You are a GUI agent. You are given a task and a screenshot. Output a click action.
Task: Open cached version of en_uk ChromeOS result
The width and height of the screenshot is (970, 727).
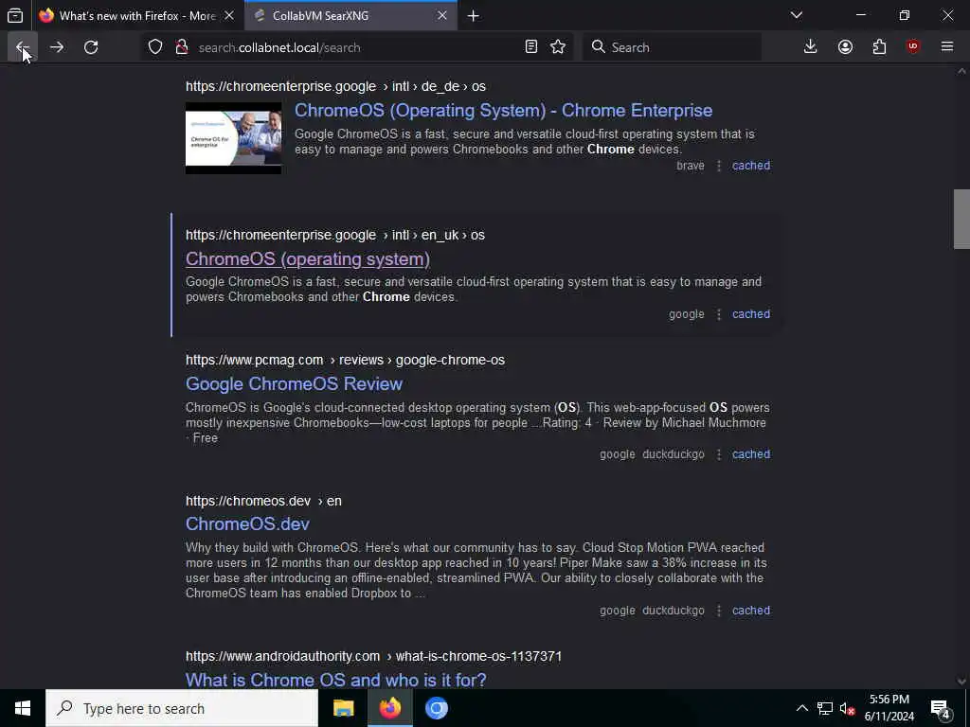pos(751,314)
